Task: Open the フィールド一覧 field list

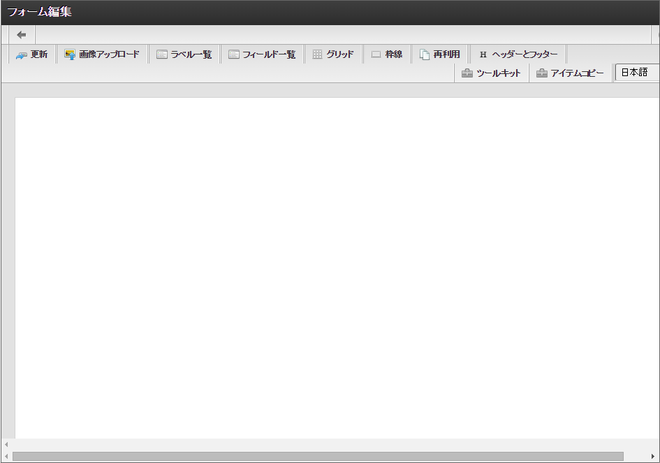Action: point(262,53)
